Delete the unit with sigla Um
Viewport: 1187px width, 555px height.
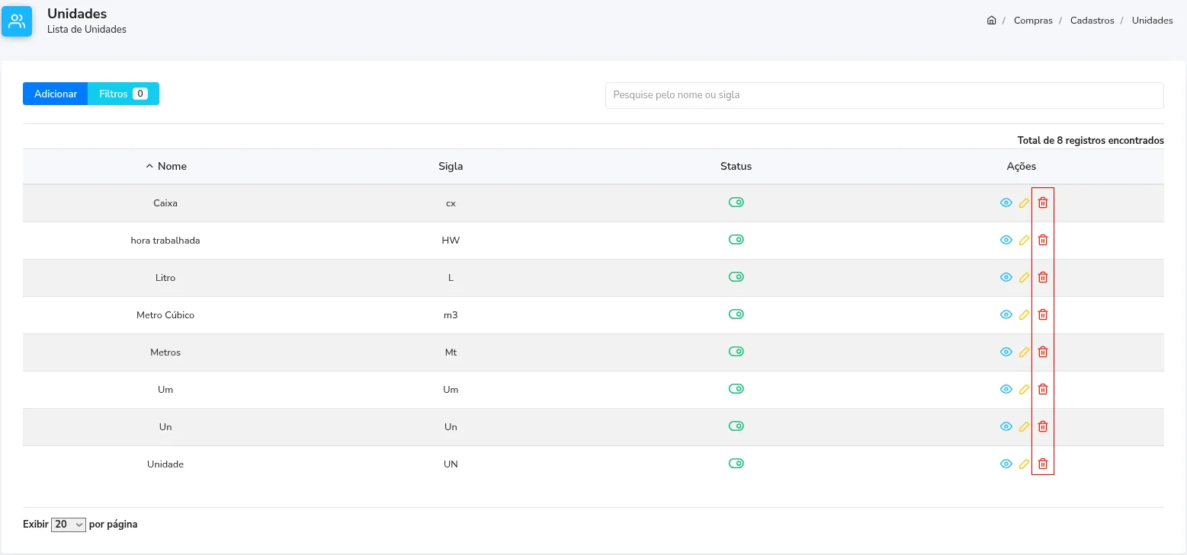pos(1043,389)
